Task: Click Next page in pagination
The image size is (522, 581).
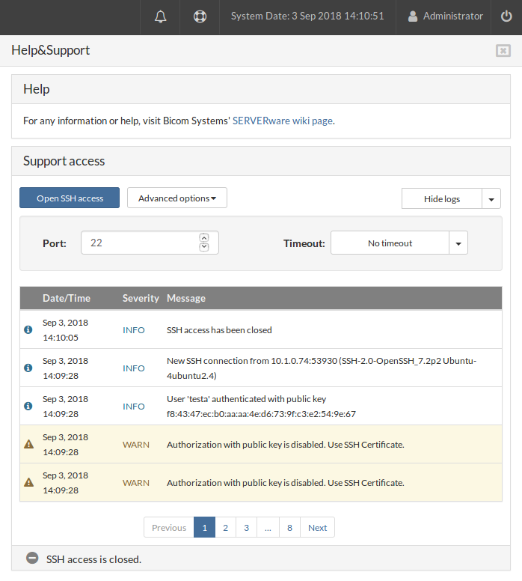Action: click(x=317, y=528)
